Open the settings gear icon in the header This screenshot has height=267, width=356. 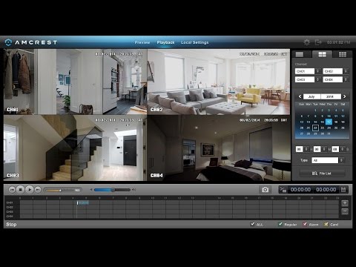(306, 42)
